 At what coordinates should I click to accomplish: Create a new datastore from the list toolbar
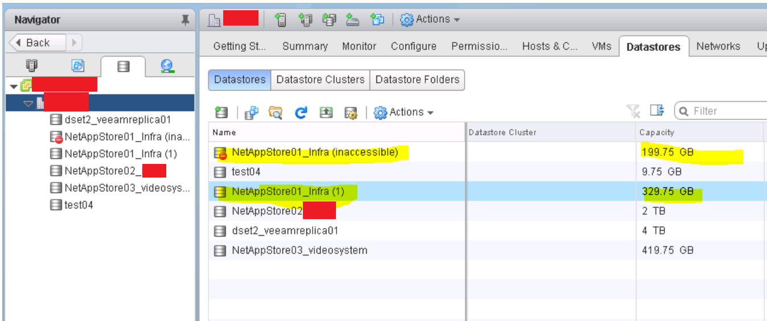pyautogui.click(x=222, y=113)
